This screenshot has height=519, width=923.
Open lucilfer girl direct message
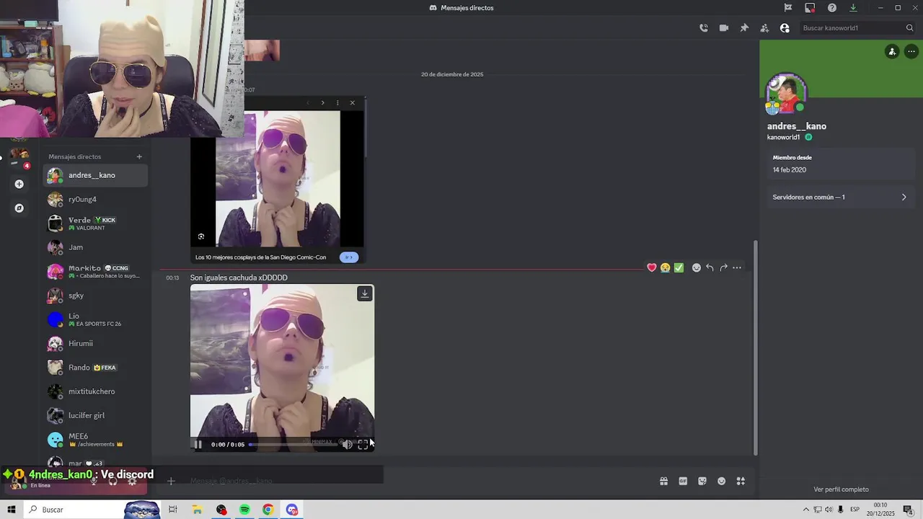coord(95,416)
